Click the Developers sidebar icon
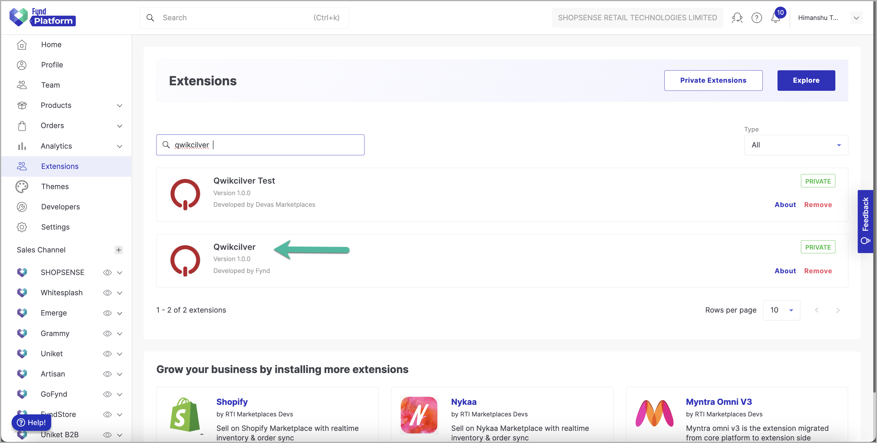The image size is (877, 443). tap(22, 207)
